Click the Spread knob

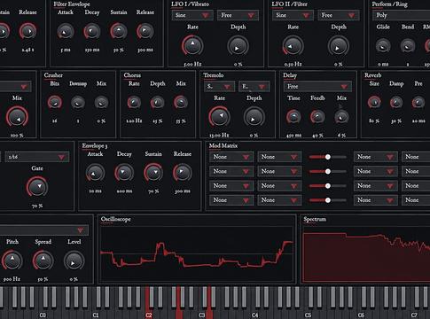point(43,261)
